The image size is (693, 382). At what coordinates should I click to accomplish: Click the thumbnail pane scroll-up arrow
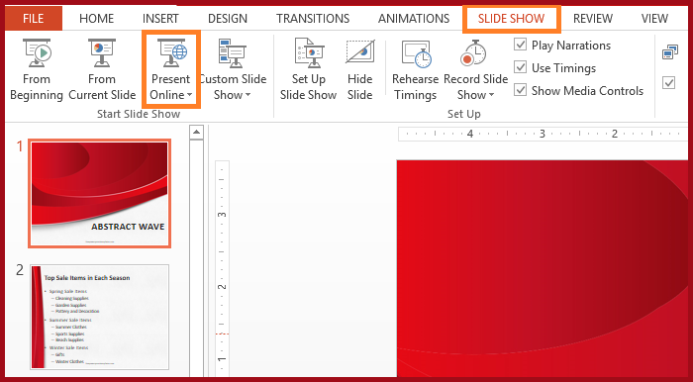pyautogui.click(x=196, y=132)
